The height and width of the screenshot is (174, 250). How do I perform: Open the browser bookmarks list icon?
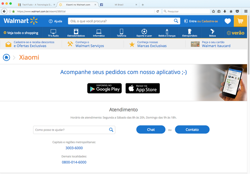[219, 11]
